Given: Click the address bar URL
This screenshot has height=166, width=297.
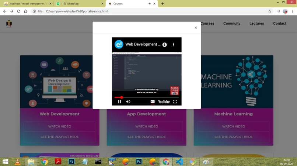Looking at the screenshot, I should (77, 11).
